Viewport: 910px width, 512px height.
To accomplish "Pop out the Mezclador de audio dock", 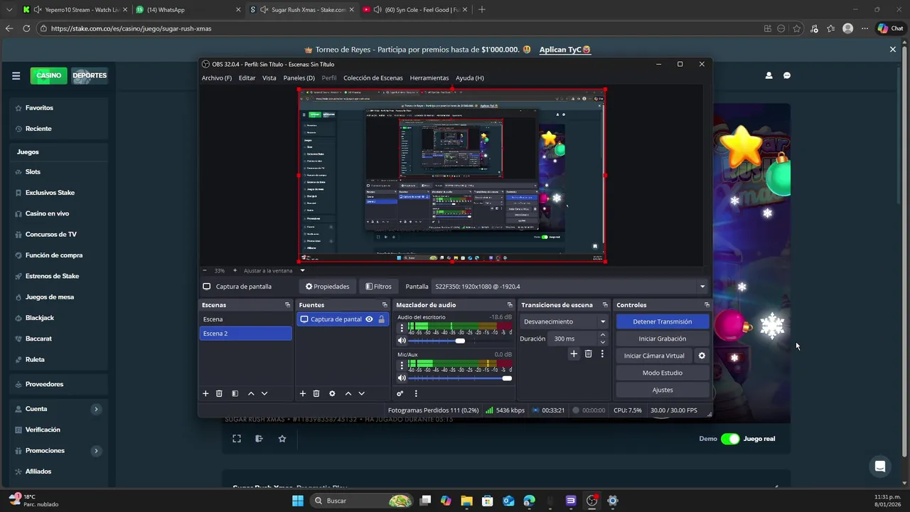I will pos(510,305).
